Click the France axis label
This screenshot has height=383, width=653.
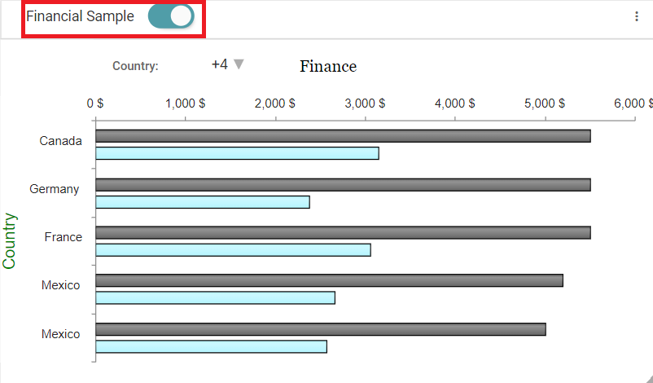[63, 237]
